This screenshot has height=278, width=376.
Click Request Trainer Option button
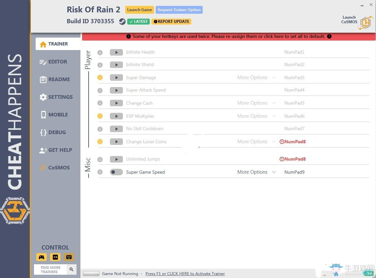[x=179, y=10]
